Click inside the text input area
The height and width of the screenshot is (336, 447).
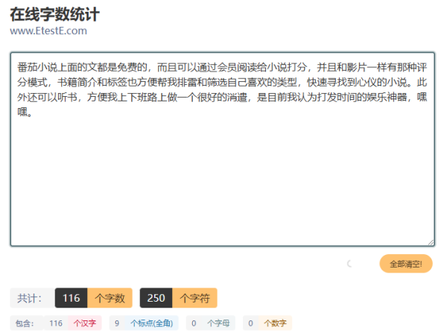point(222,149)
